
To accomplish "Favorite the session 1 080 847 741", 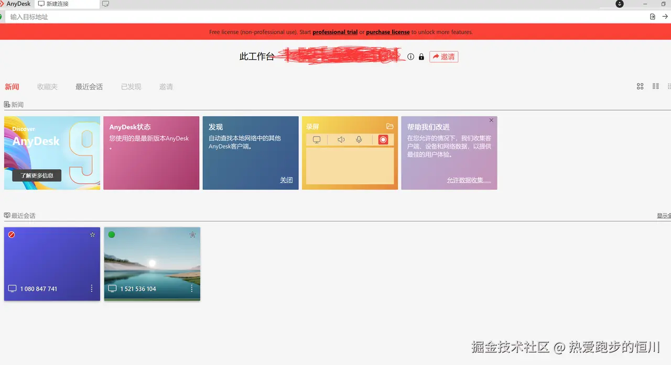I will tap(92, 235).
